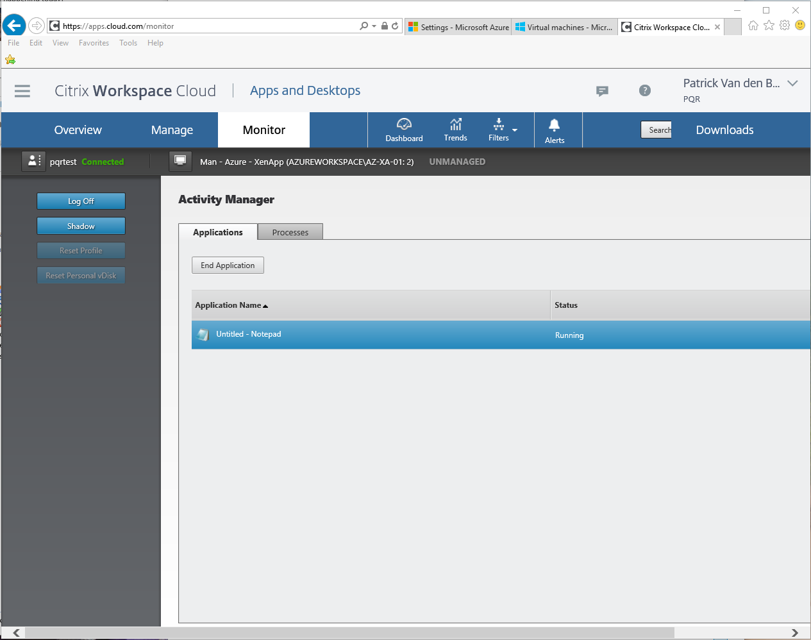Click the Search button
811x640 pixels.
click(x=656, y=130)
